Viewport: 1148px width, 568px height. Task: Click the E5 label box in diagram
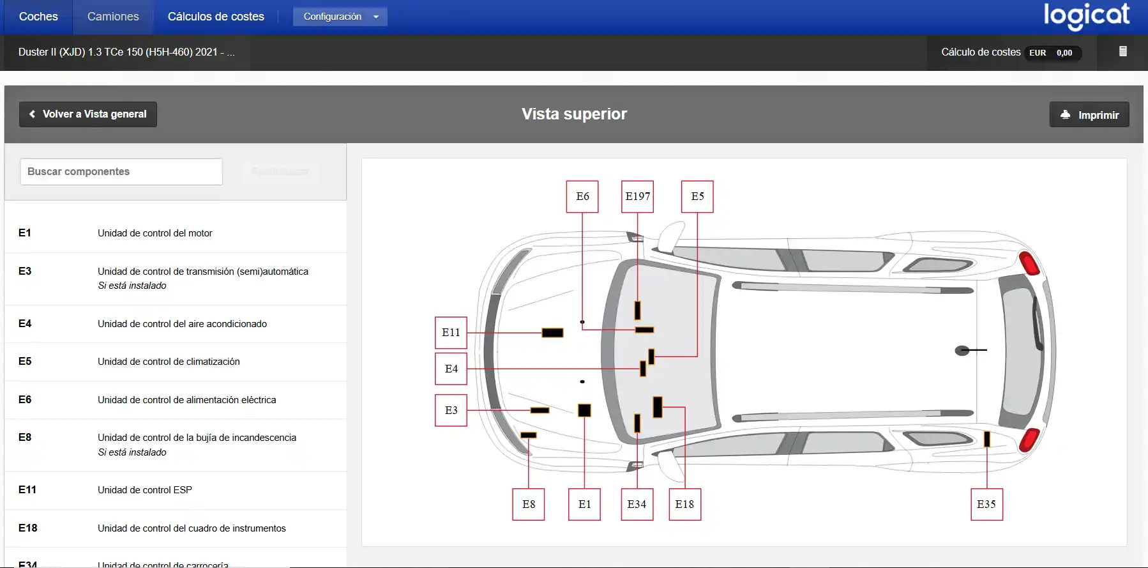(x=697, y=197)
